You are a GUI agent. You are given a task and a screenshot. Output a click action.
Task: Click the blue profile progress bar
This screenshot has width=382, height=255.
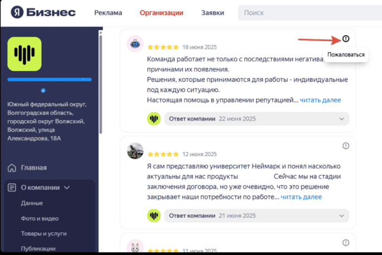[50, 79]
